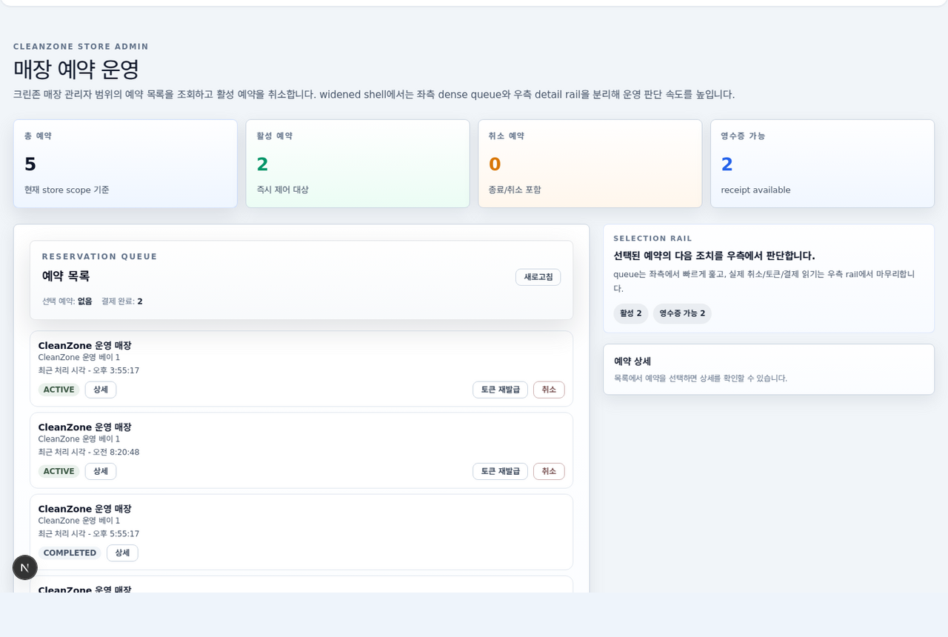Click the 즉시 제어 대상 caption

(282, 190)
